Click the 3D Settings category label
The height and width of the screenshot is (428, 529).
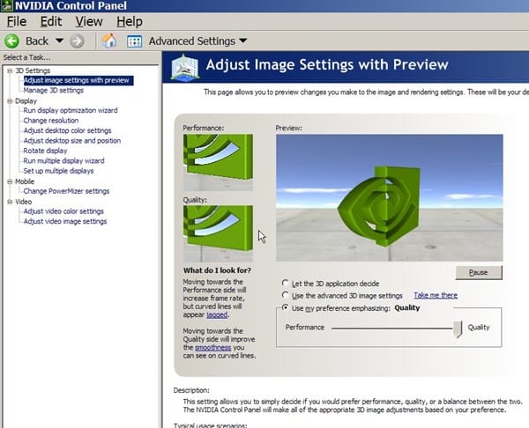coord(33,70)
